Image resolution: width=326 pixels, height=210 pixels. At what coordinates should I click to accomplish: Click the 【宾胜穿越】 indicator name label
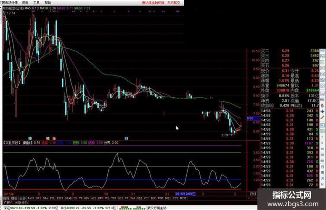pyautogui.click(x=12, y=143)
